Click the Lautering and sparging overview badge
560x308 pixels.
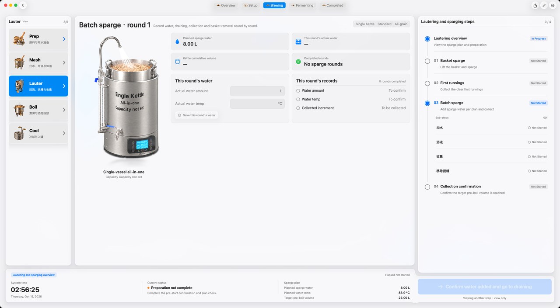pos(34,275)
